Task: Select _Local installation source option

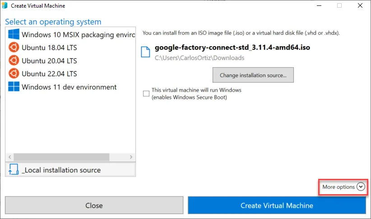Action: point(70,170)
